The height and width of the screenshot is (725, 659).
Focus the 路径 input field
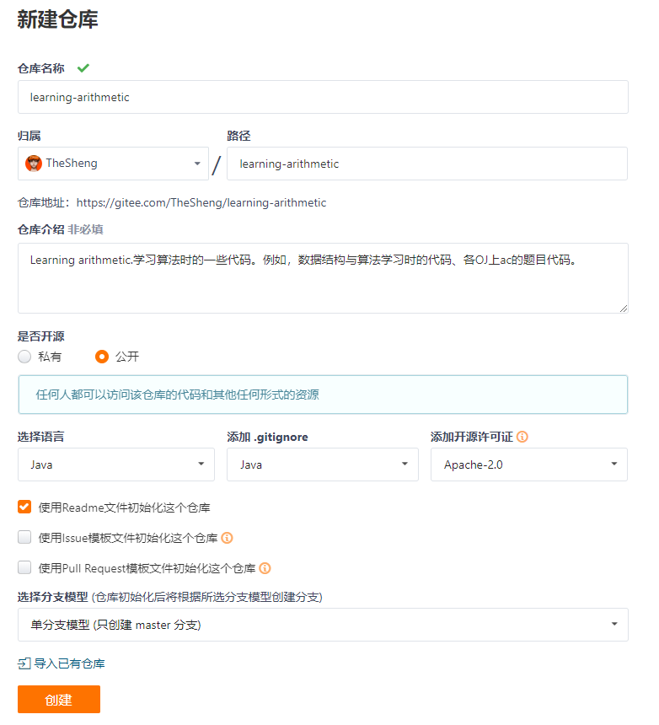(x=427, y=164)
